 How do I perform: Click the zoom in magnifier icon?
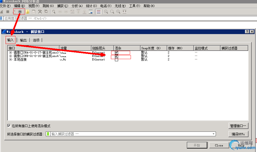106,12
